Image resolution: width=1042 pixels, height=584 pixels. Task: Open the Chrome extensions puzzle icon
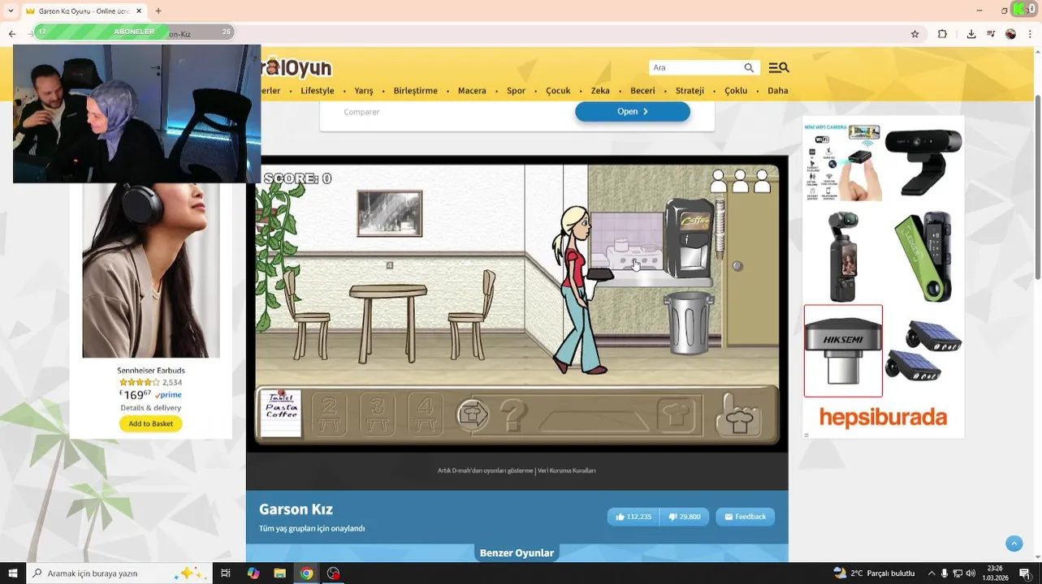[942, 34]
